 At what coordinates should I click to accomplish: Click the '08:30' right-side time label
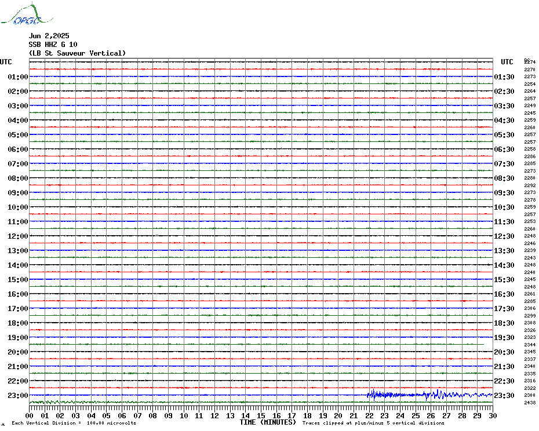504,178
